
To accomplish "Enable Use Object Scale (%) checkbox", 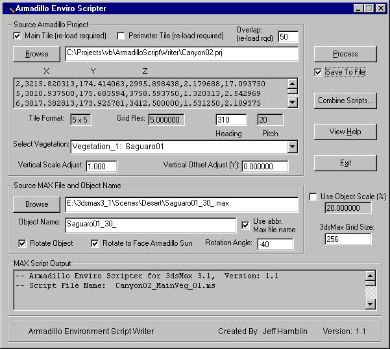I will click(313, 197).
